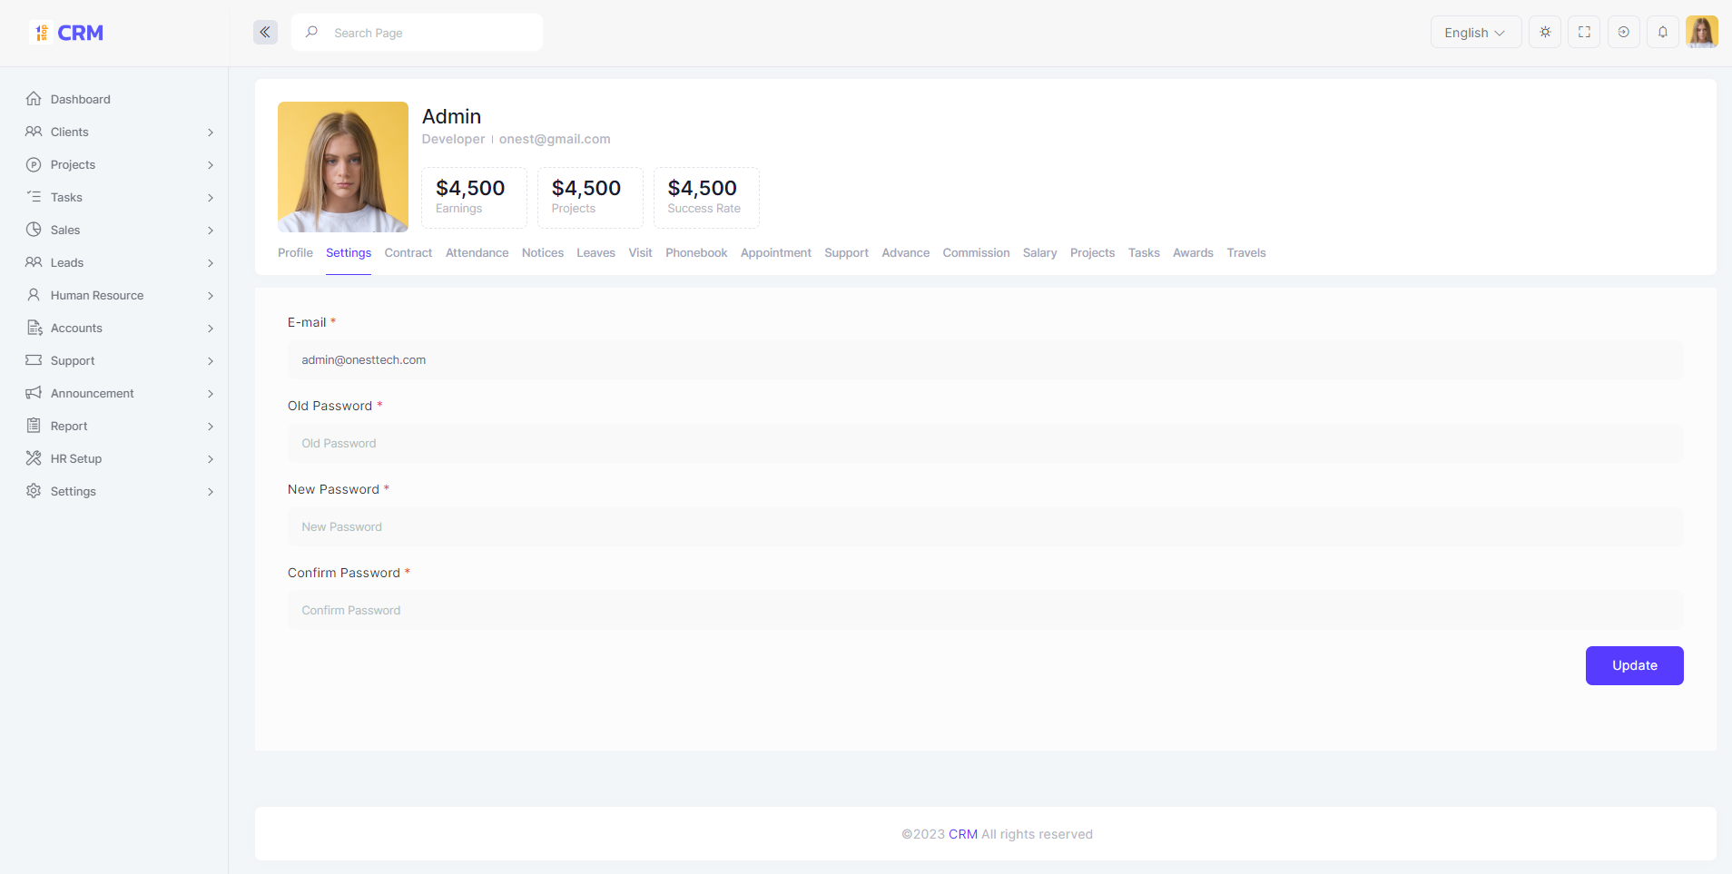This screenshot has width=1732, height=874.
Task: Focus the Old Password field
Action: tap(985, 444)
